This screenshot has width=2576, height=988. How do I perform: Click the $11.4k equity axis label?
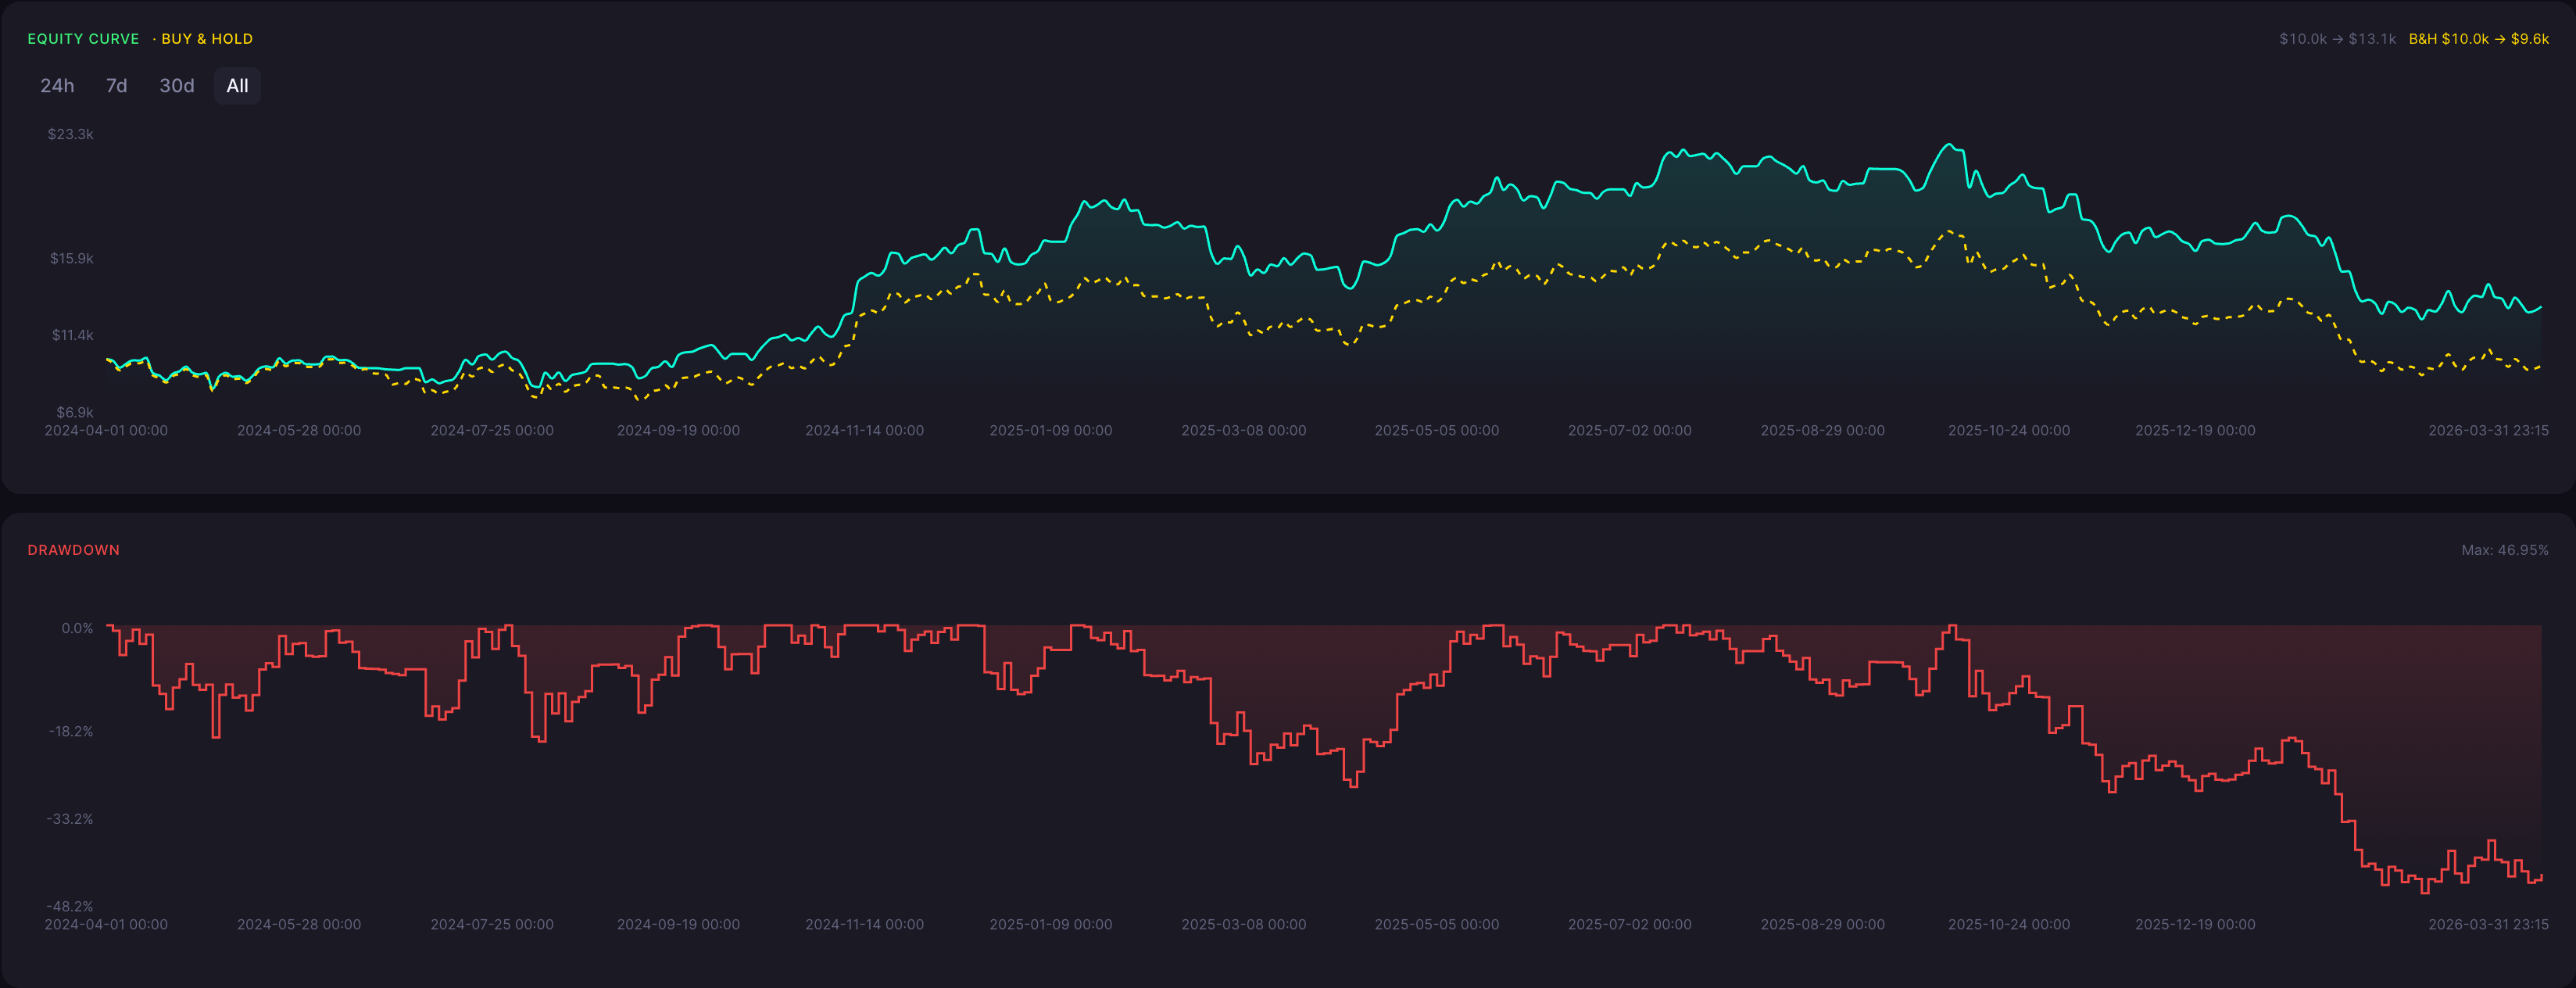click(73, 335)
